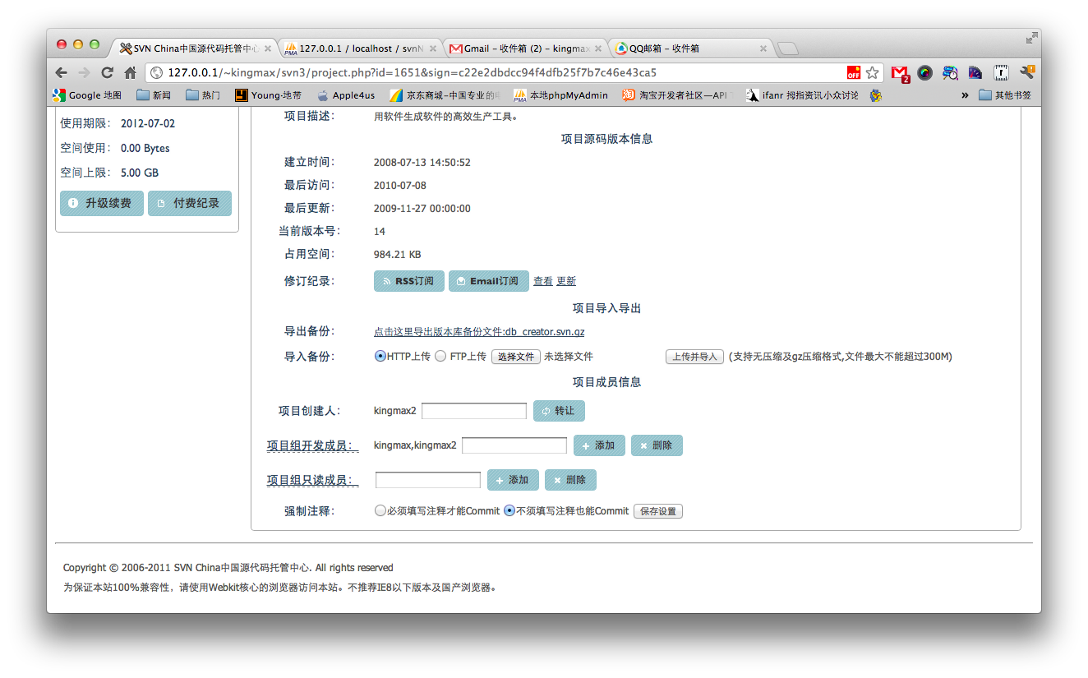Close the QQ邮箱 tab
1088x678 pixels.
coord(763,48)
